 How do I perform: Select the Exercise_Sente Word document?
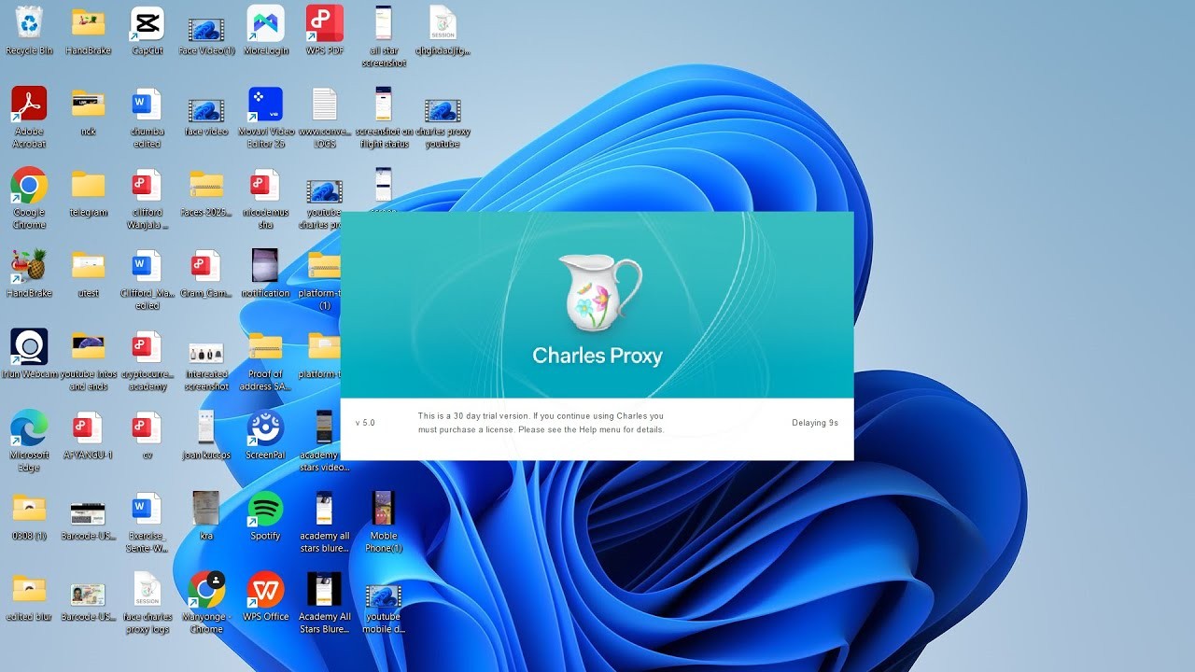148,523
